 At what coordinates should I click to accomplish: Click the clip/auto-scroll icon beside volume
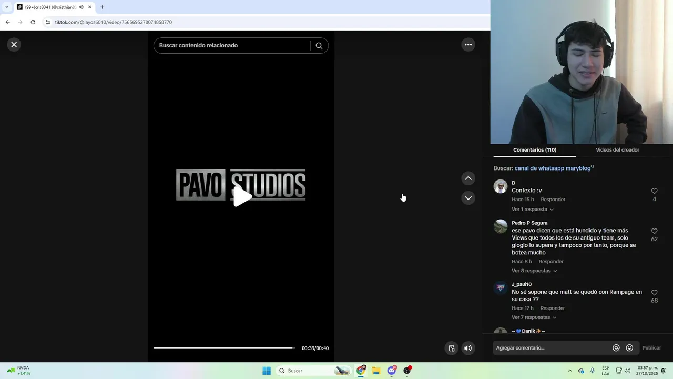[451, 348]
